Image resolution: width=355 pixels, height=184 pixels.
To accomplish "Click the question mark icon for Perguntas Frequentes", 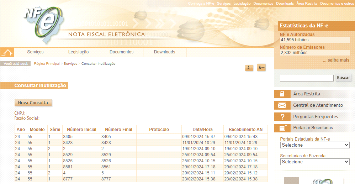I will click(282, 117).
